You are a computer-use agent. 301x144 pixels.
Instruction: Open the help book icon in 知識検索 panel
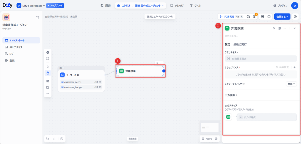coord(279,28)
